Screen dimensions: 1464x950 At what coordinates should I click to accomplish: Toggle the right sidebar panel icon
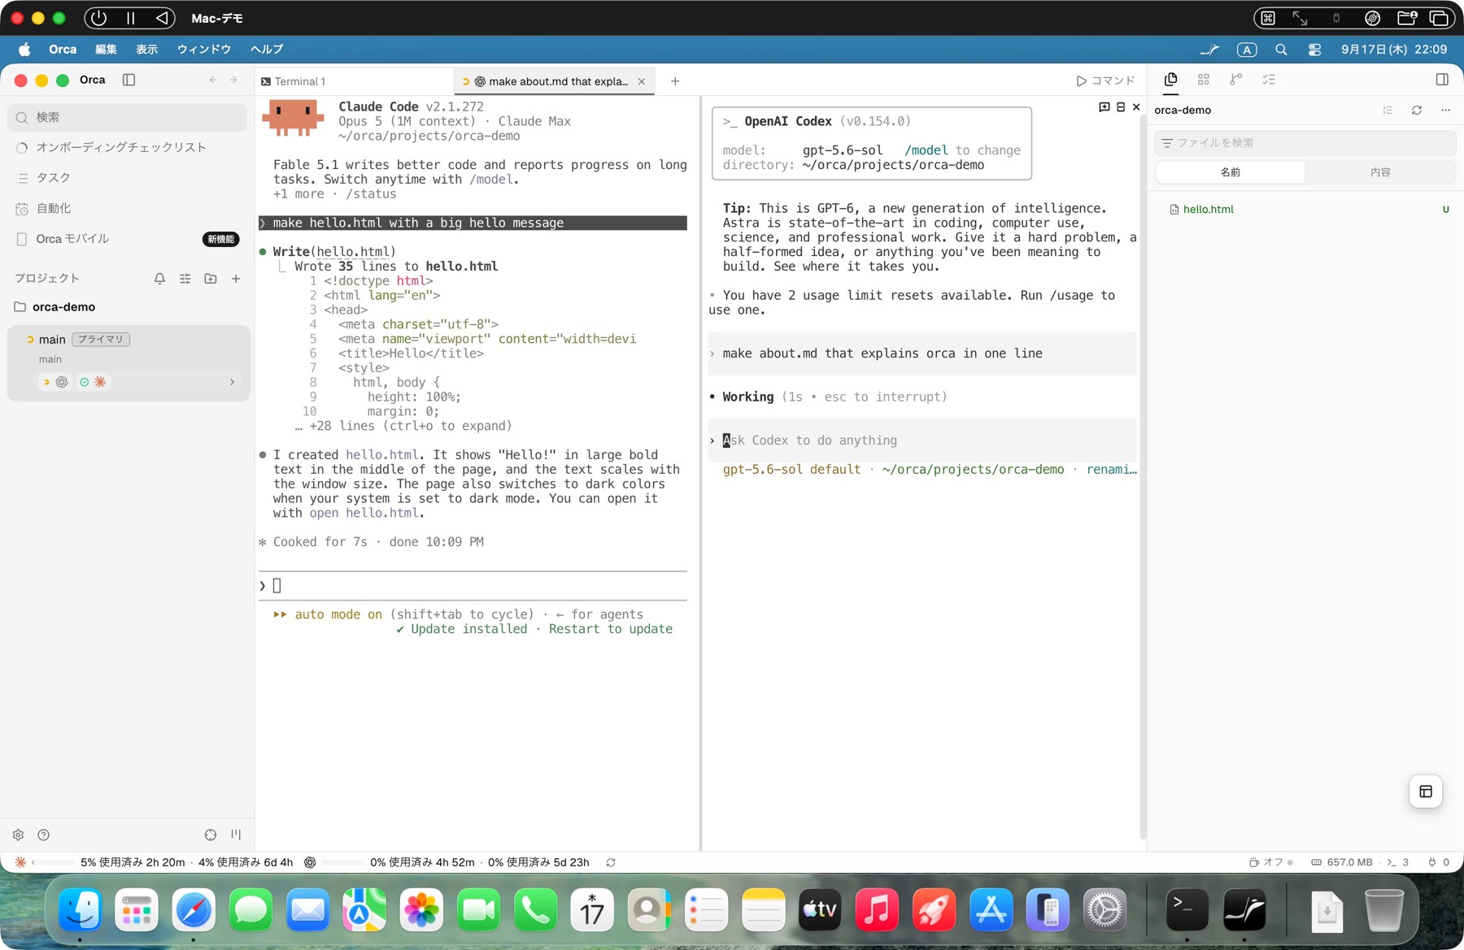(x=1442, y=80)
